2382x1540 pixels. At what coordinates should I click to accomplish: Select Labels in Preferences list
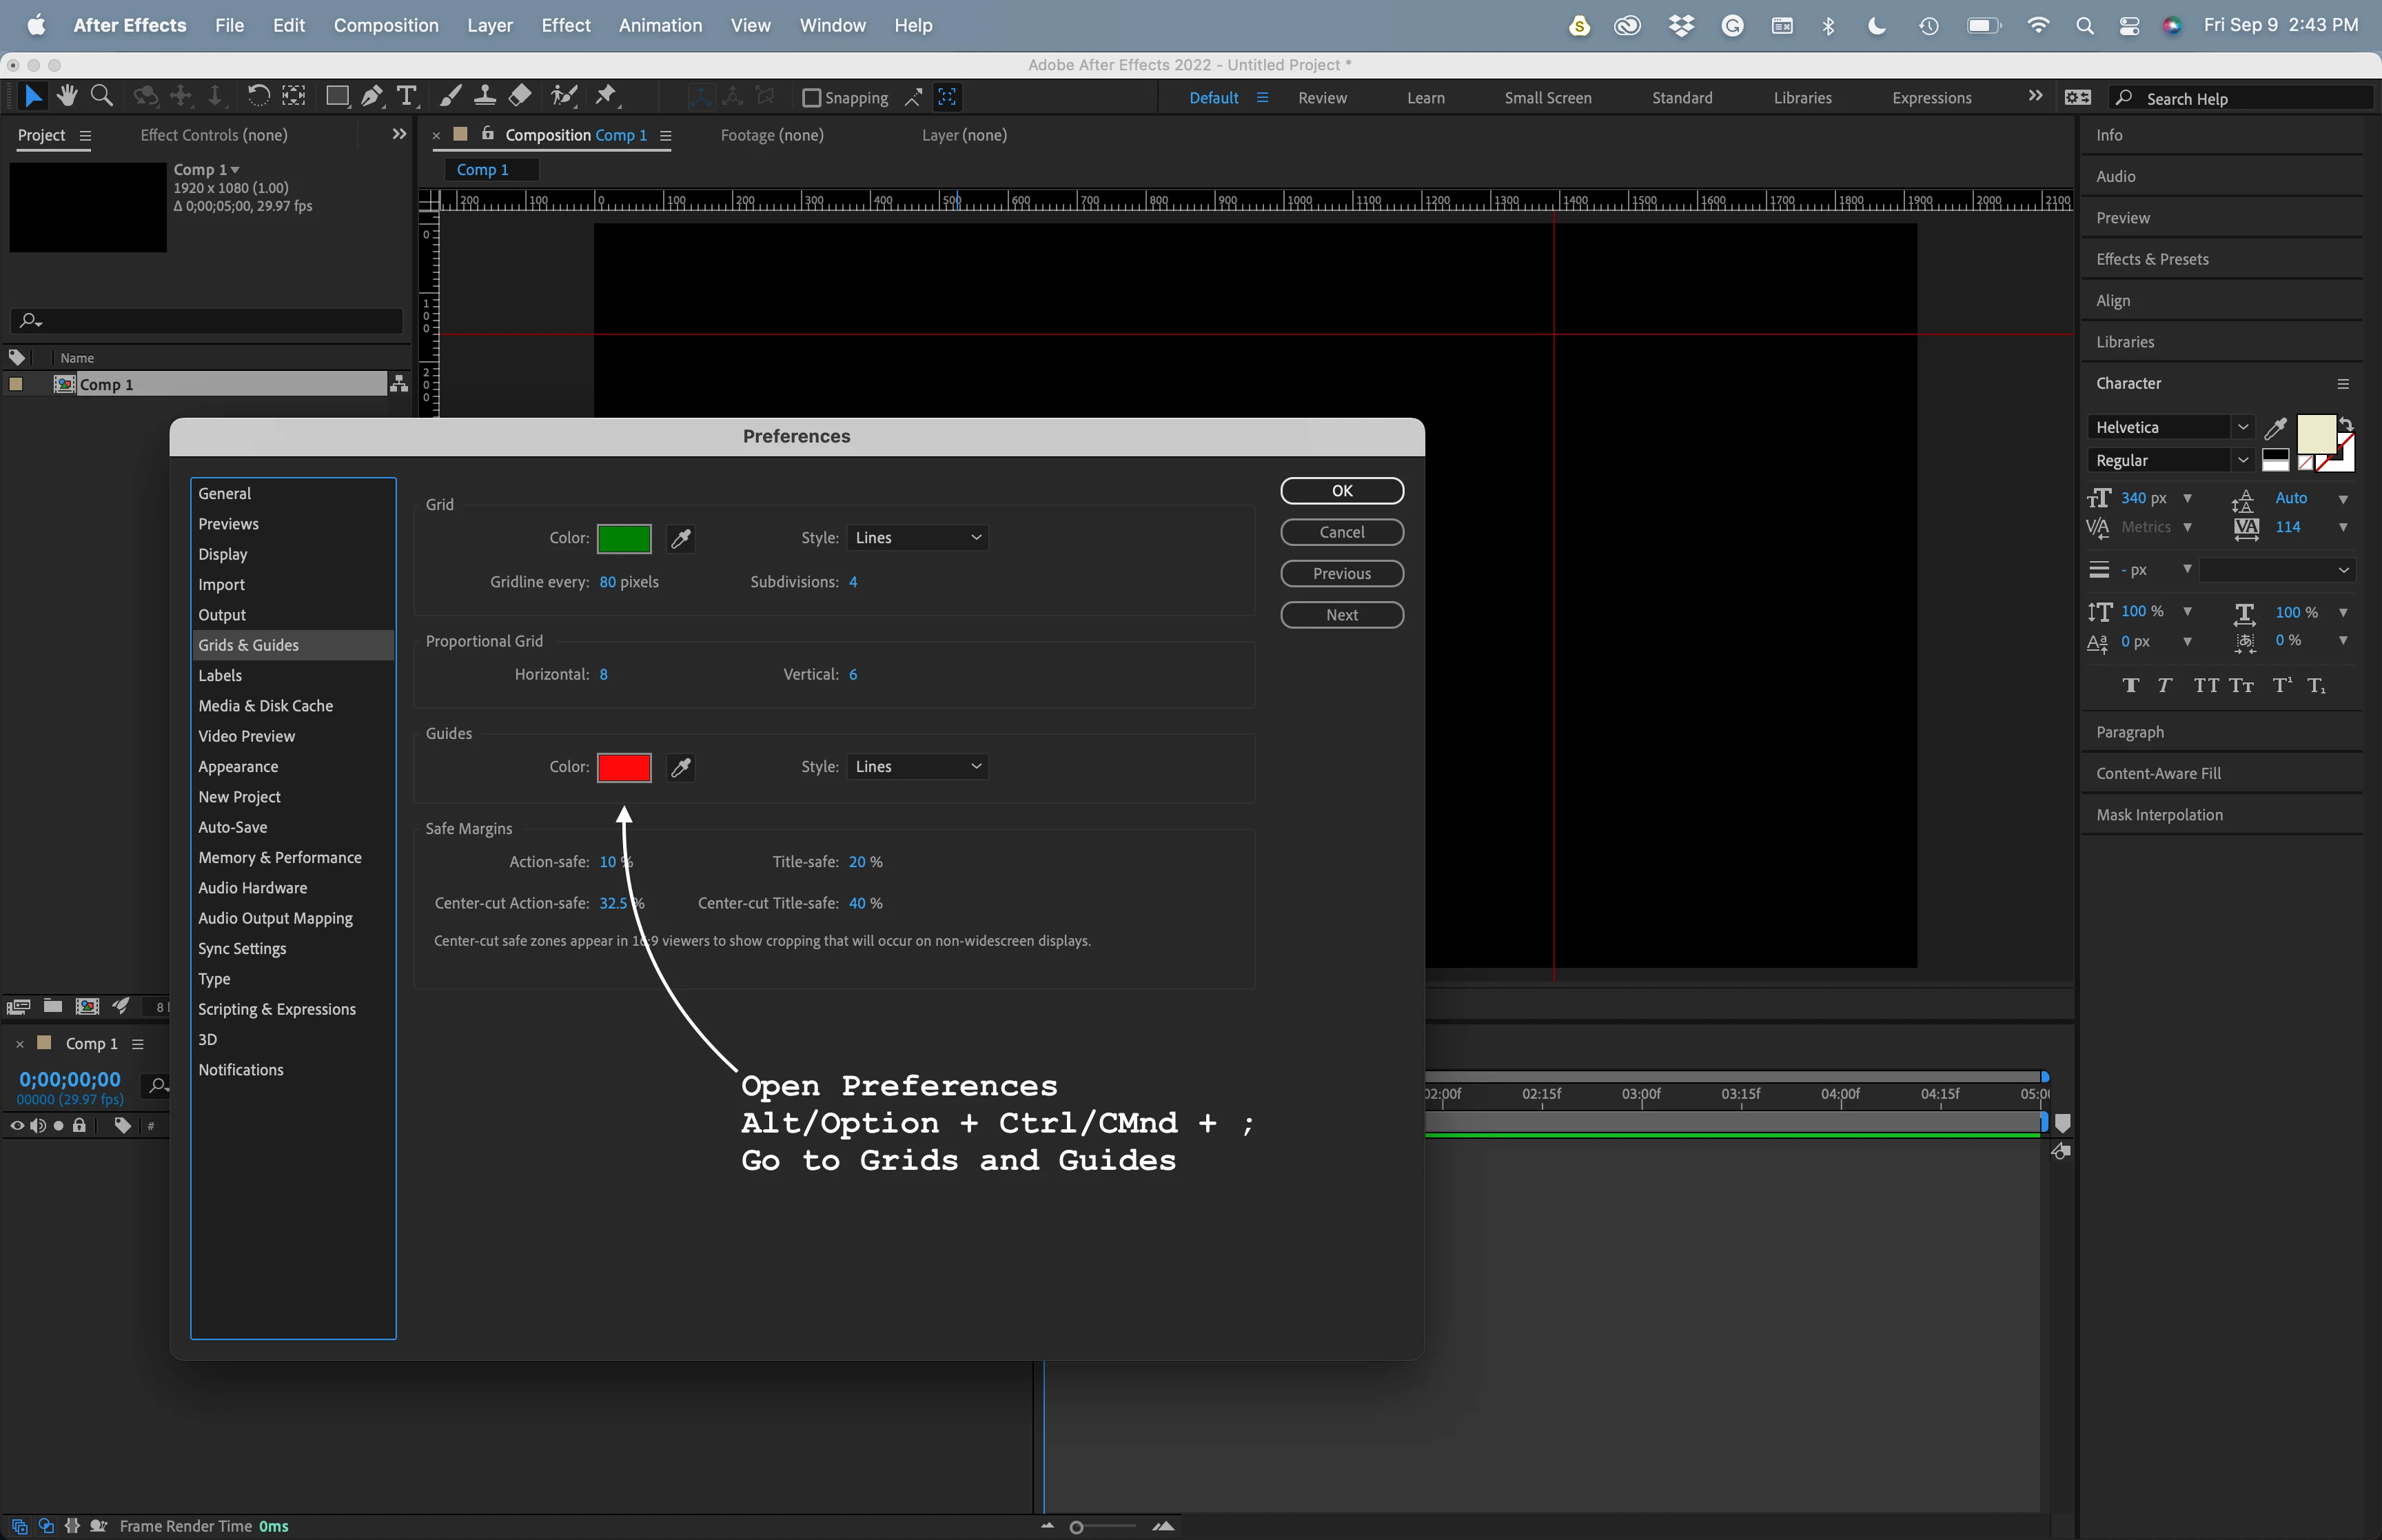point(220,676)
